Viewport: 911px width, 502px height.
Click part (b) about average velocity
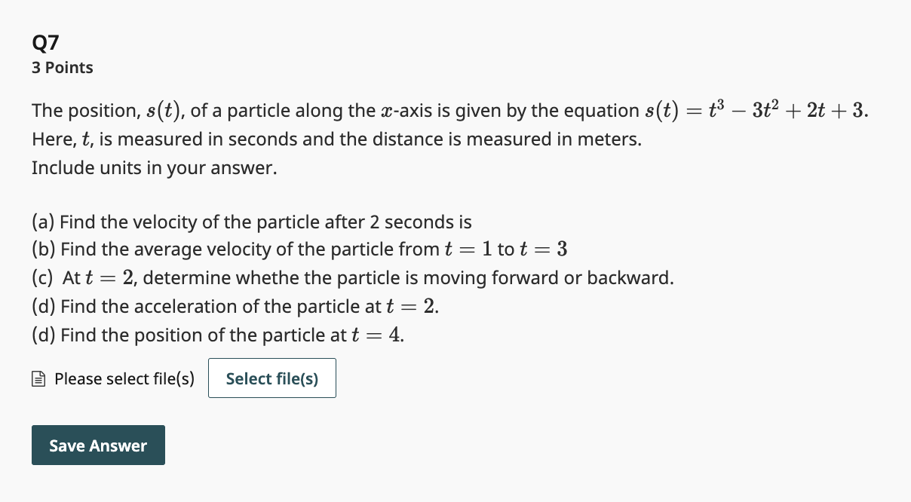tap(299, 249)
